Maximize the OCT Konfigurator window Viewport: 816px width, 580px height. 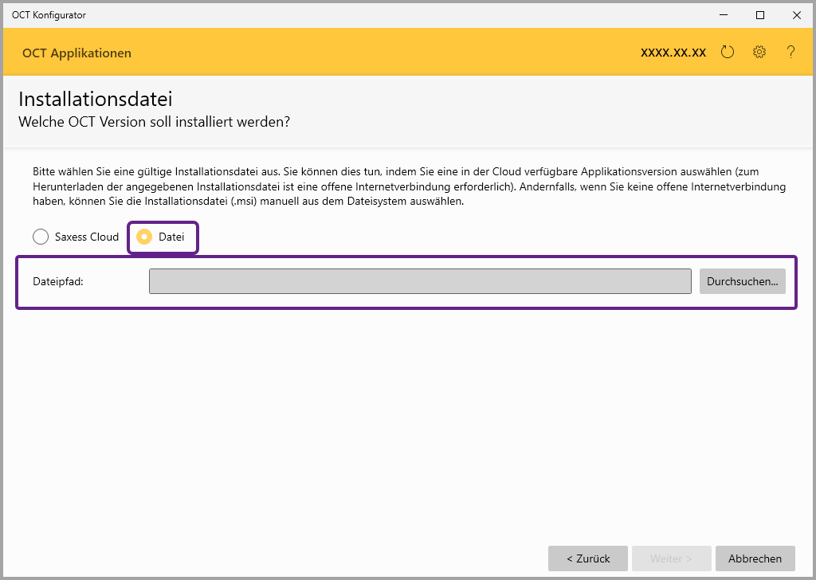760,14
